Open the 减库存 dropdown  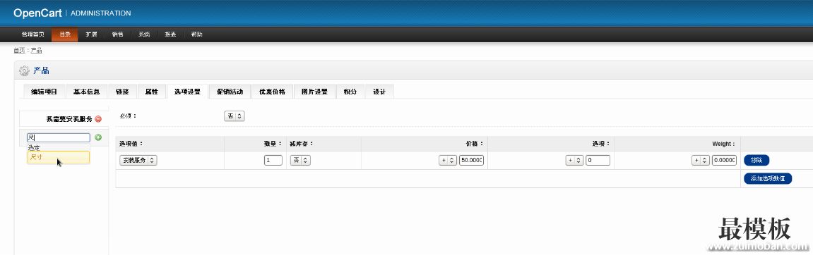[300, 161]
